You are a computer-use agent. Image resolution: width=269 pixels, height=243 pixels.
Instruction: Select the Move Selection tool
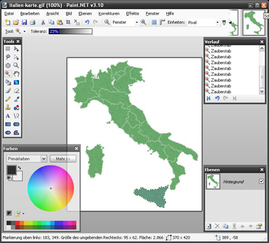pyautogui.click(x=17, y=57)
